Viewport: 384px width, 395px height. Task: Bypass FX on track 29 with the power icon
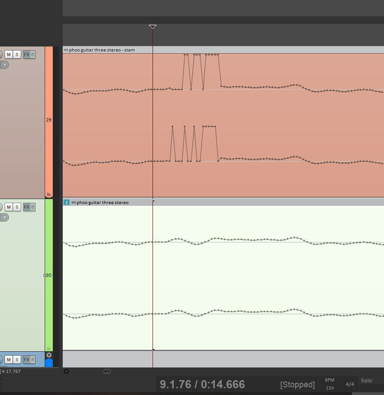click(x=32, y=55)
